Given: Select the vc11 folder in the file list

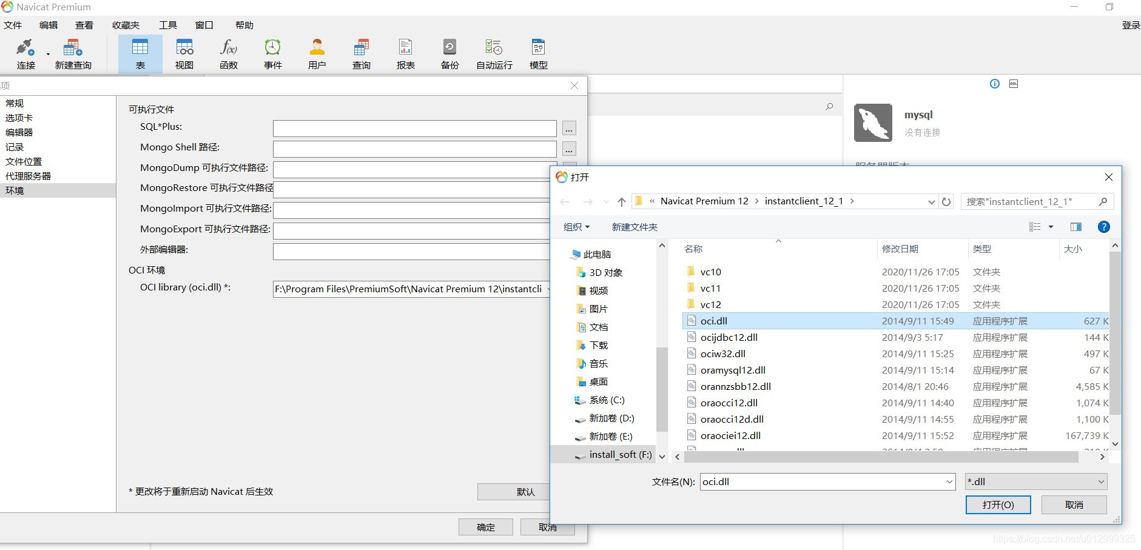Looking at the screenshot, I should pyautogui.click(x=710, y=288).
